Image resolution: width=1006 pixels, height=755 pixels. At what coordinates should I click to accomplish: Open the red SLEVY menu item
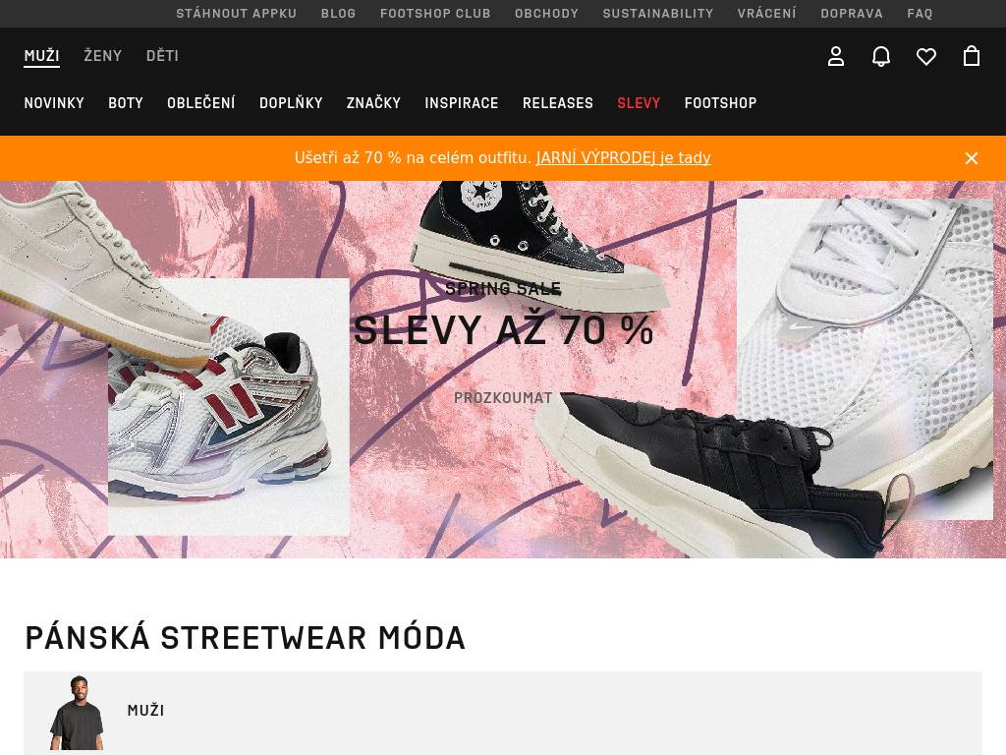[x=639, y=102]
